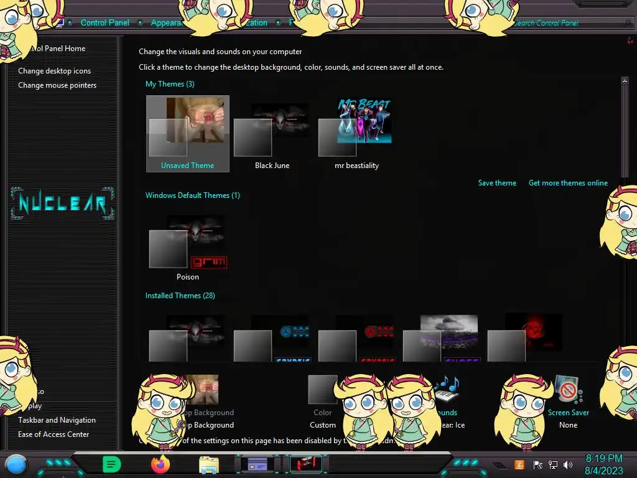
Task: Open Ease of Access Center link
Action: tap(53, 434)
